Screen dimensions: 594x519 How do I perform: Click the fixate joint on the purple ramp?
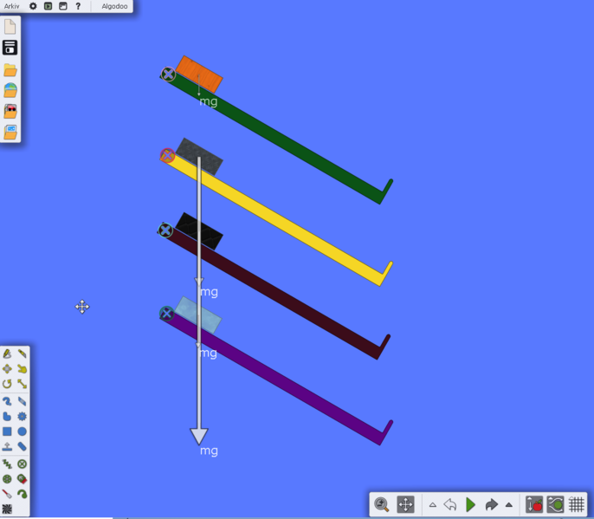coord(166,313)
